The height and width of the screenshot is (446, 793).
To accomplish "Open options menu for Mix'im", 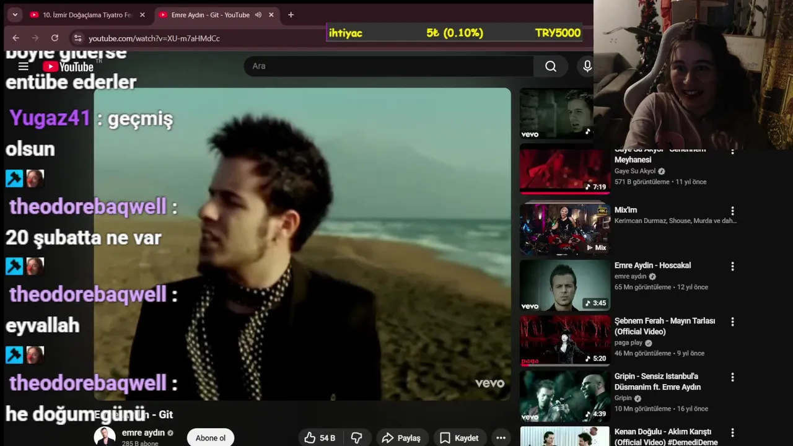I will click(x=732, y=211).
